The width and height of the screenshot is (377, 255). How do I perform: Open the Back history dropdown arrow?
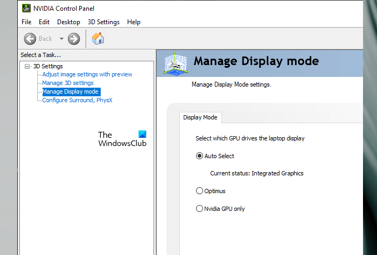click(x=61, y=39)
